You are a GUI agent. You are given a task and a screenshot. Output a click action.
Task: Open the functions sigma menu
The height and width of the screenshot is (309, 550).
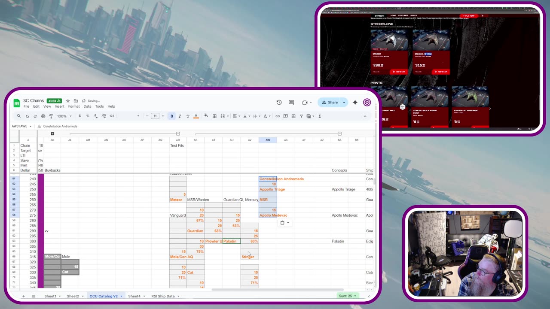[x=320, y=116]
